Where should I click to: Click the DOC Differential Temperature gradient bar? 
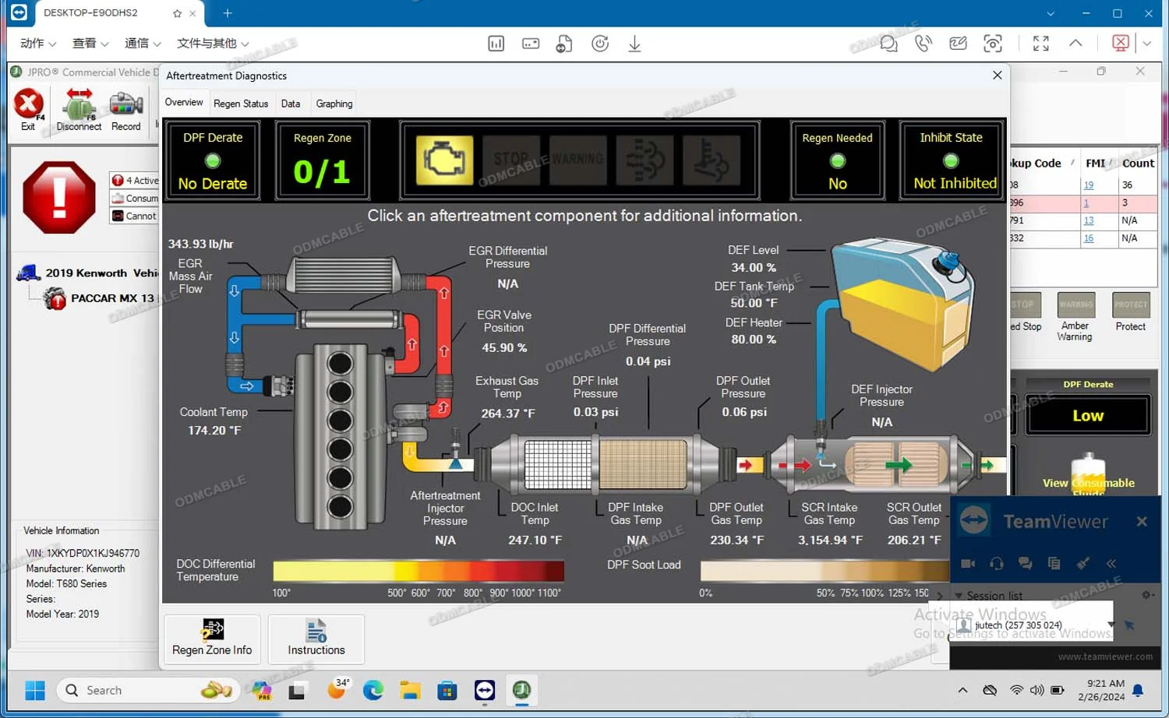[419, 571]
